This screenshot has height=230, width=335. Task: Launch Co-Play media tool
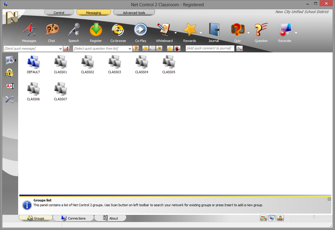point(141,33)
